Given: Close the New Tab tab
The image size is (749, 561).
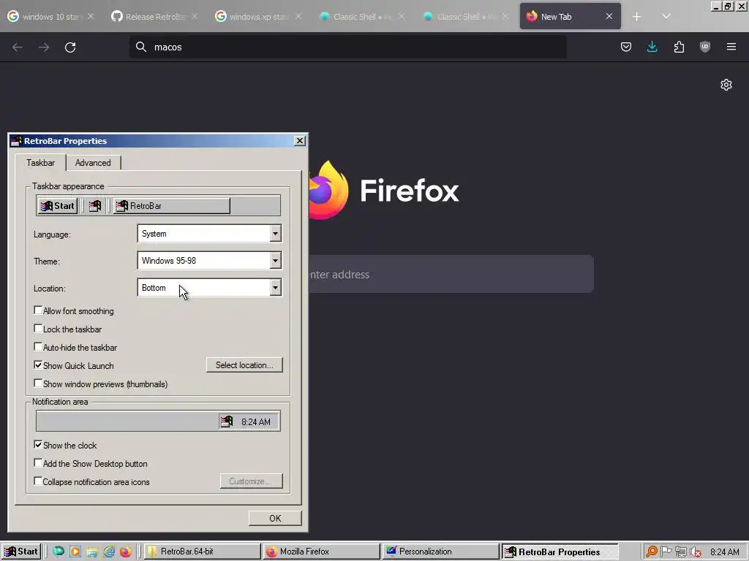Looking at the screenshot, I should coord(609,16).
